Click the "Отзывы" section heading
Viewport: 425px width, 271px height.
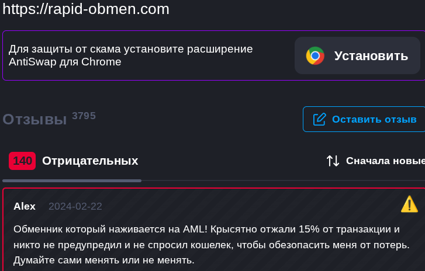[34, 119]
